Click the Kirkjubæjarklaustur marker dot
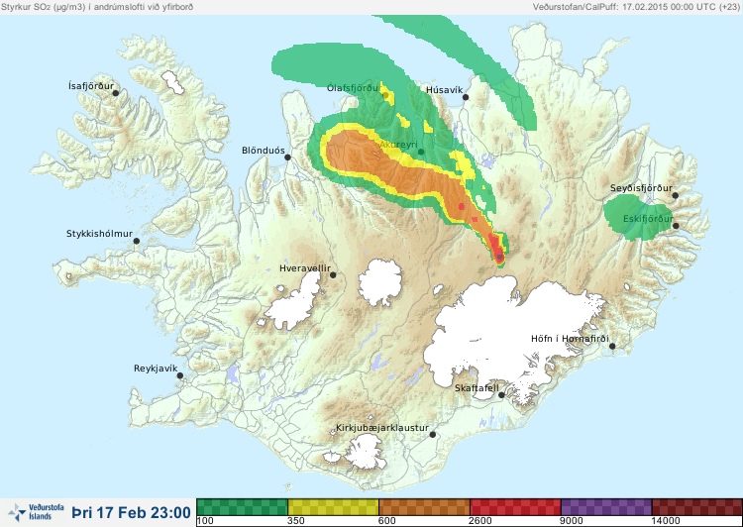 [x=433, y=435]
